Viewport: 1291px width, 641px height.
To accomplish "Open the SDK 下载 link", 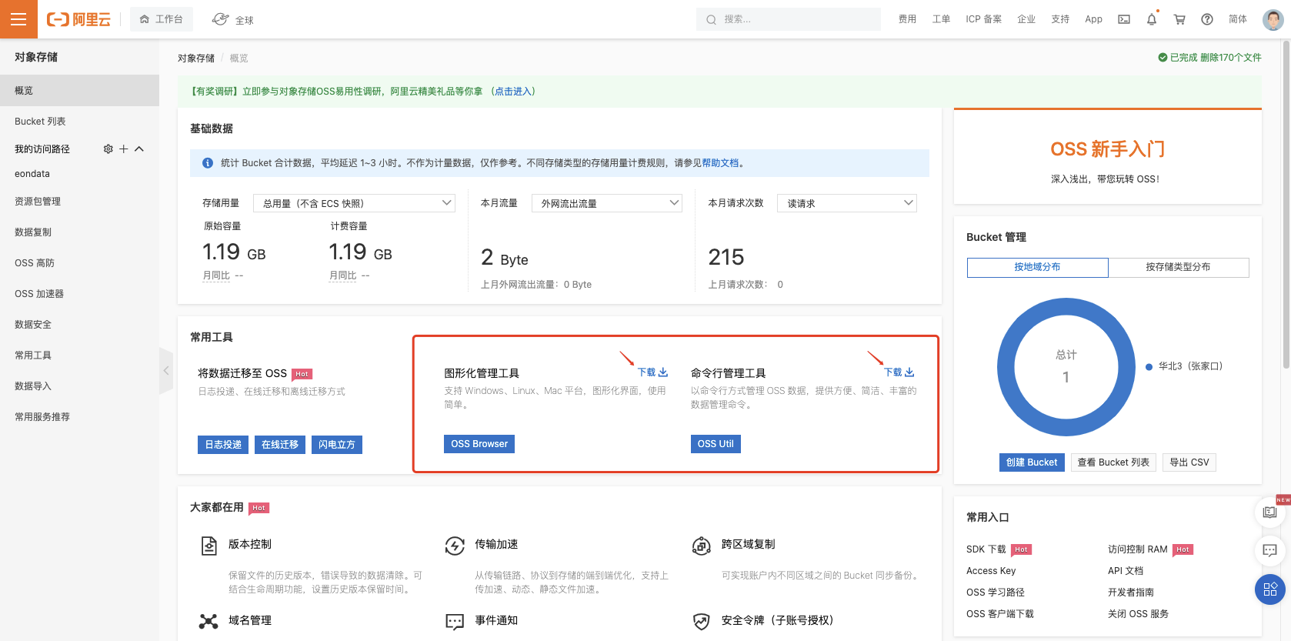I will pos(986,549).
